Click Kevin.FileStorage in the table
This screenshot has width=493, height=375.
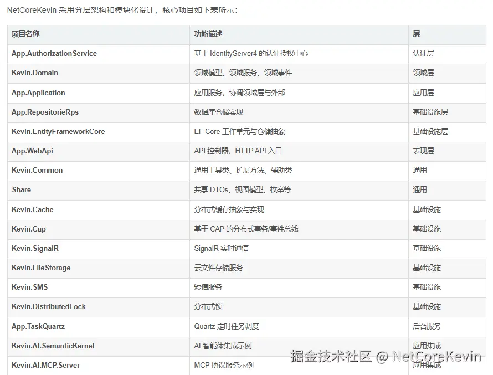pyautogui.click(x=40, y=268)
